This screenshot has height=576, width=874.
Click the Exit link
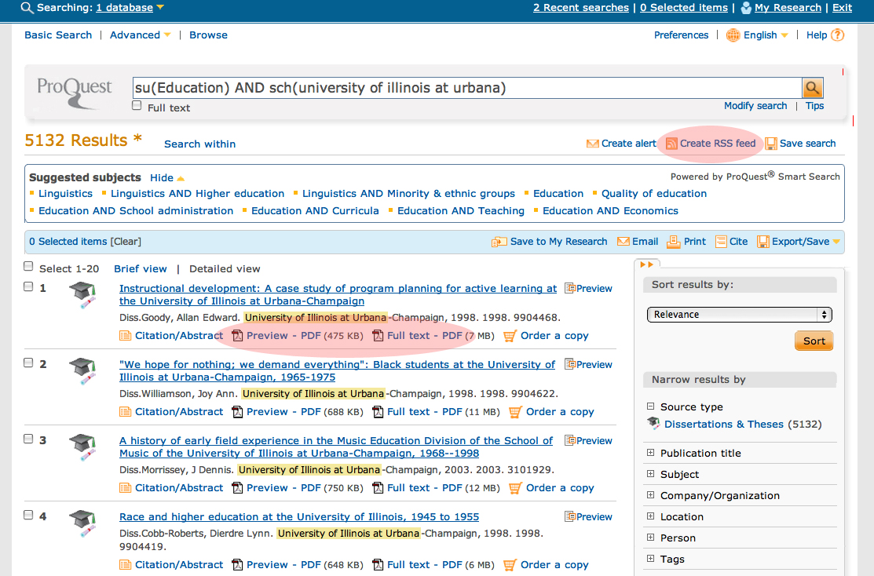click(x=842, y=8)
